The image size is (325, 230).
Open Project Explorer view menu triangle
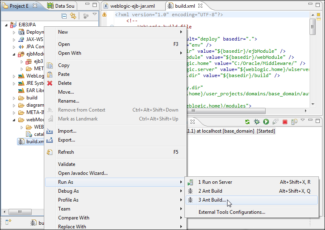[95, 14]
